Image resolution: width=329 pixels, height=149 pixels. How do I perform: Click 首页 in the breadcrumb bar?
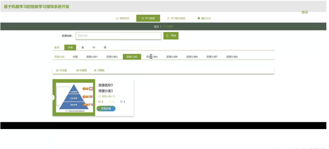156,27
